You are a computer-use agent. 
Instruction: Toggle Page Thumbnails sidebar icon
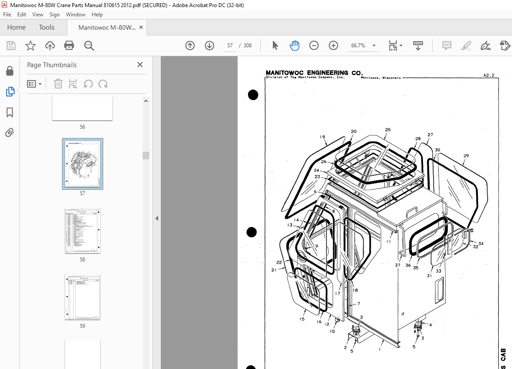pos(10,92)
